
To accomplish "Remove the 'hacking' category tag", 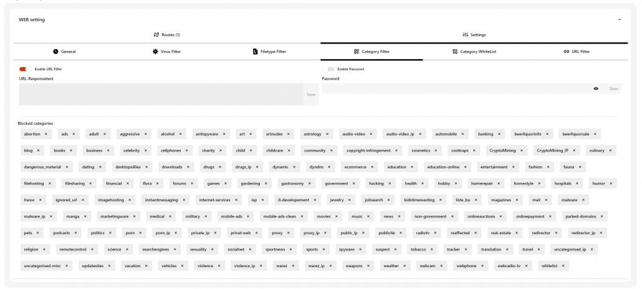I will click(x=389, y=184).
